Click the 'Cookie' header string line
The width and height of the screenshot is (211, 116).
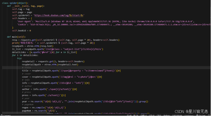[x=114, y=25]
